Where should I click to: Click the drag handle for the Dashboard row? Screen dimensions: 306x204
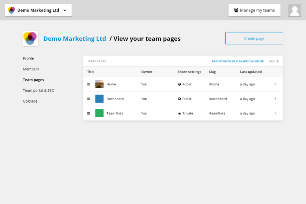[89, 99]
